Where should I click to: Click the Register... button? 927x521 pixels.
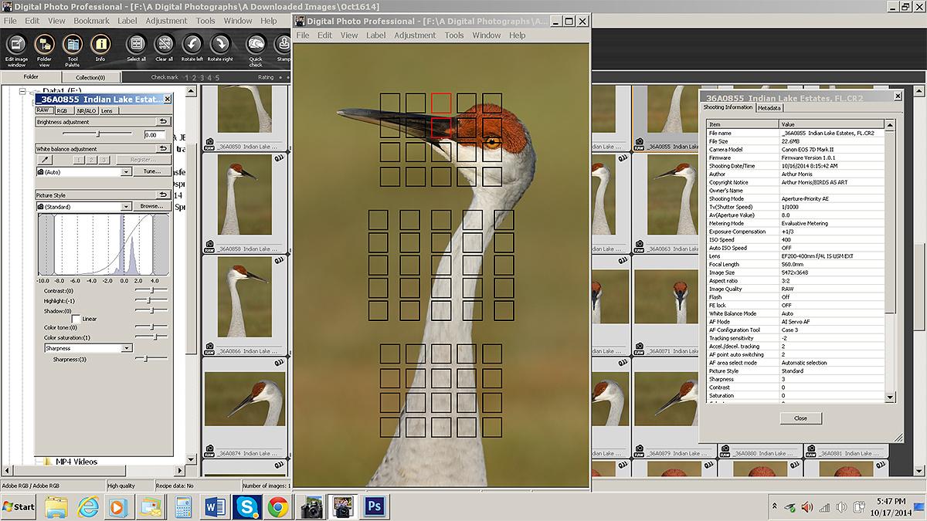143,160
